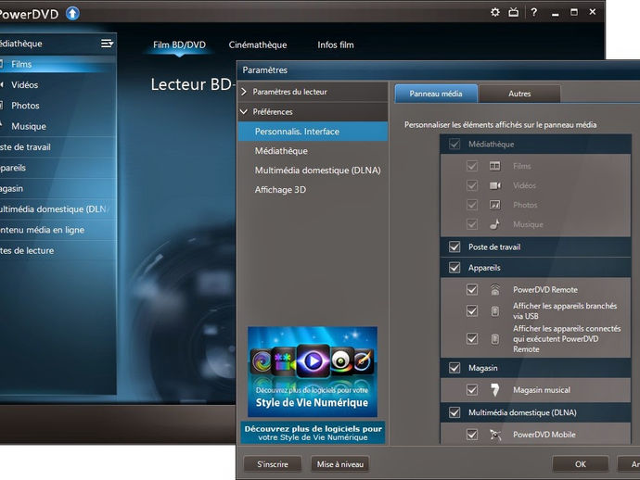
Task: Uncheck the Magasin checkbox
Action: 454,368
